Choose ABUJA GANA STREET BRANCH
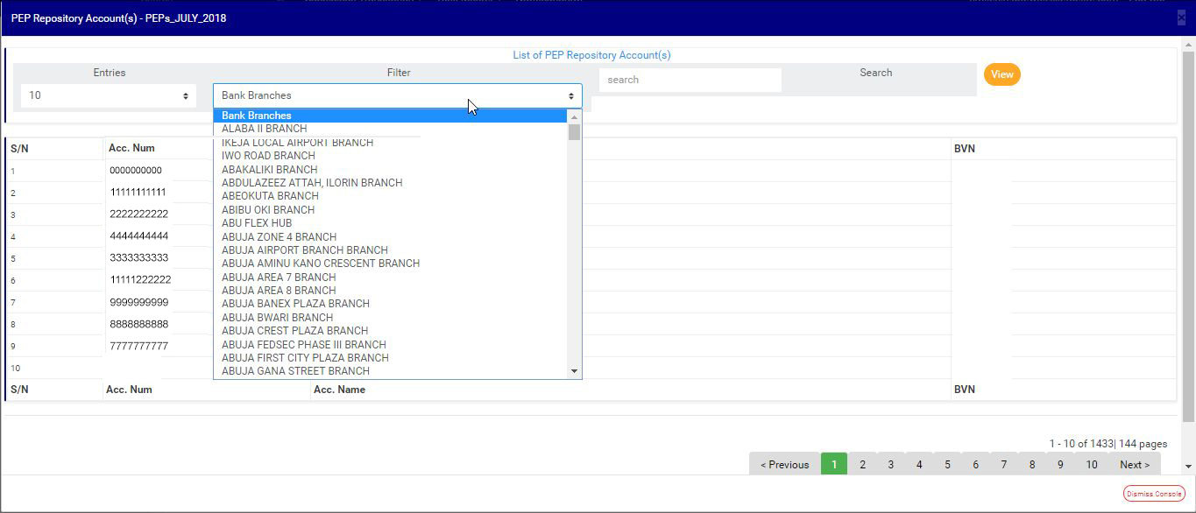Screen dimensions: 1196x513 pyautogui.click(x=295, y=371)
